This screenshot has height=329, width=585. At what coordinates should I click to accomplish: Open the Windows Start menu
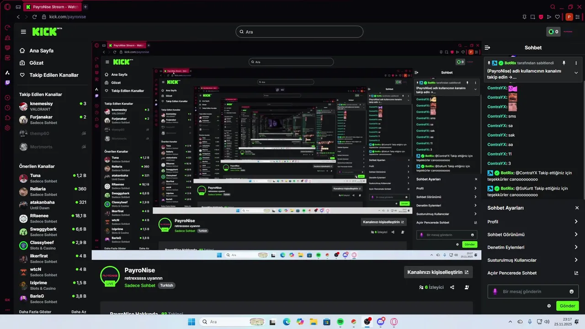pyautogui.click(x=191, y=322)
